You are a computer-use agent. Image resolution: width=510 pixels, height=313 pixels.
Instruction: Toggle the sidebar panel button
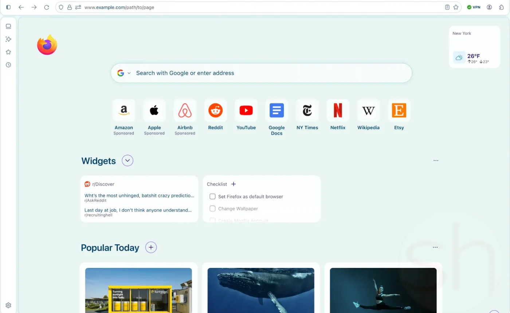[x=8, y=7]
